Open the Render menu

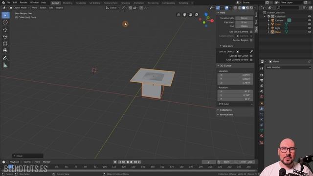pyautogui.click(x=23, y=2)
